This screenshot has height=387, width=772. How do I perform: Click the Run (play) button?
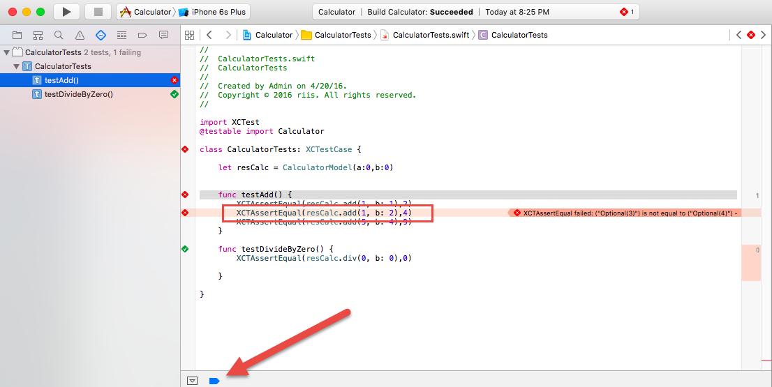pos(66,12)
